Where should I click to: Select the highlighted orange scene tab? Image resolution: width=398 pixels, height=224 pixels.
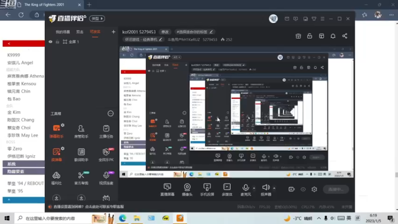95,32
